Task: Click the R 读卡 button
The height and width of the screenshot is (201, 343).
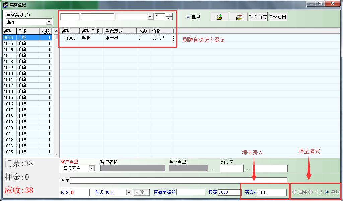Action: coord(142,193)
